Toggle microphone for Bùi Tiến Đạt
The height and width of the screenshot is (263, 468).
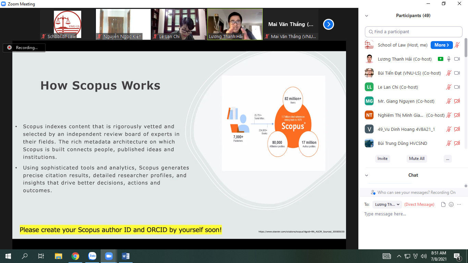pyautogui.click(x=448, y=73)
